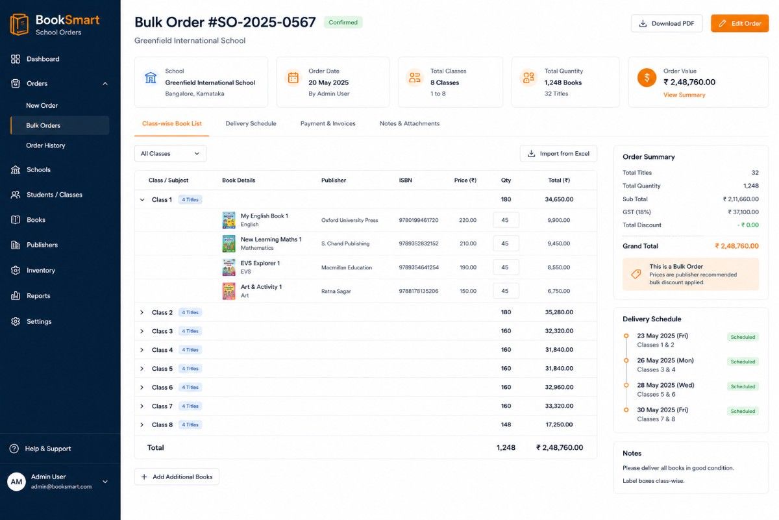The image size is (779, 520).
Task: Open the View Summary link
Action: [684, 95]
